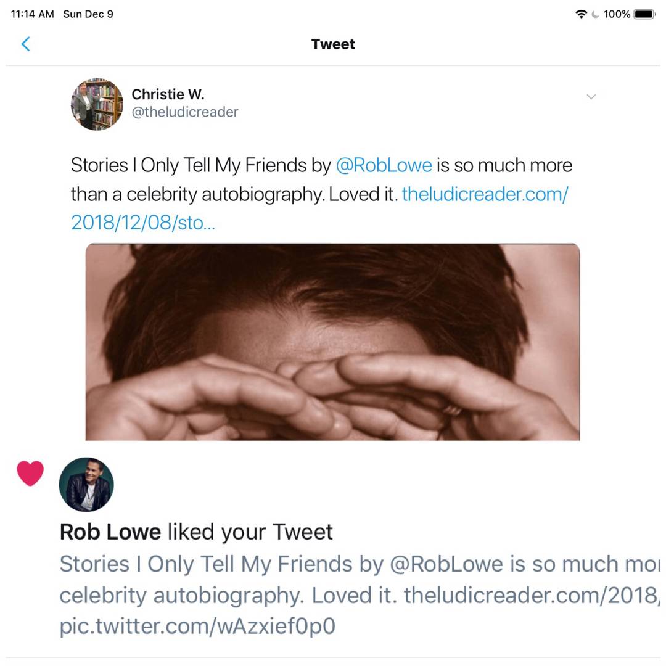Expand the tweet options chevron
Screen dimensions: 666x666
coord(591,97)
